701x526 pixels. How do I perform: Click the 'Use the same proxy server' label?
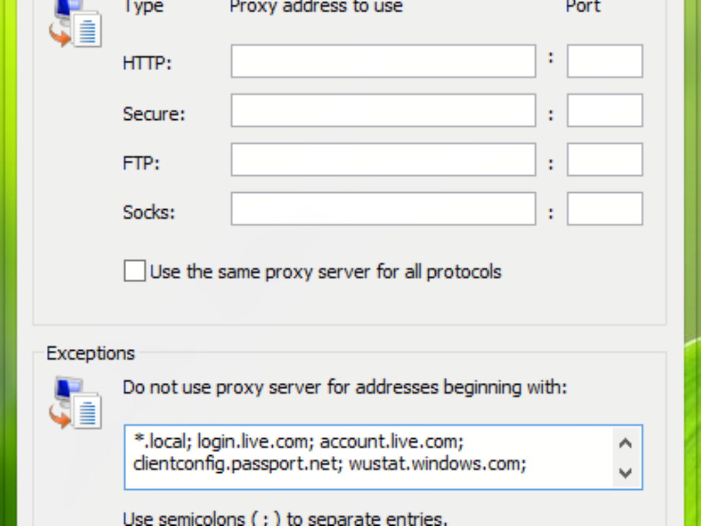click(x=326, y=272)
